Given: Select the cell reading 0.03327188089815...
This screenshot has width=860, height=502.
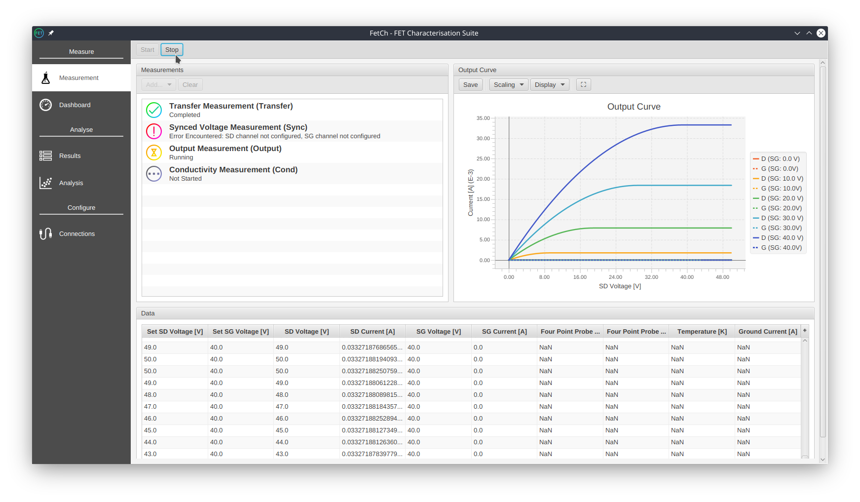Looking at the screenshot, I should point(373,395).
